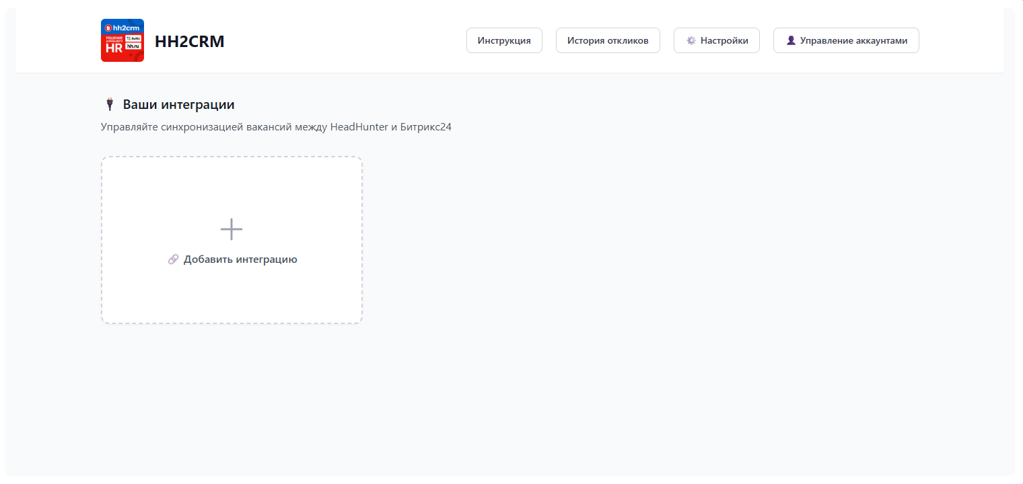Open История откликов
Image resolution: width=1023 pixels, height=484 pixels.
(608, 40)
